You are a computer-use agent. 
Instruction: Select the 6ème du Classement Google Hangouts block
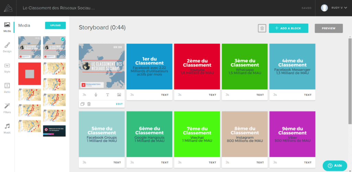[x=150, y=134]
